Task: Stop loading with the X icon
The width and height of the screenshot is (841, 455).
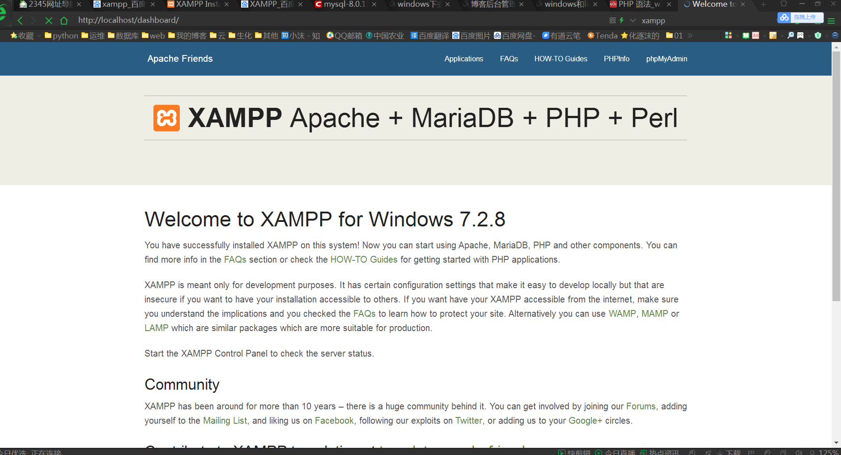Action: coord(49,21)
